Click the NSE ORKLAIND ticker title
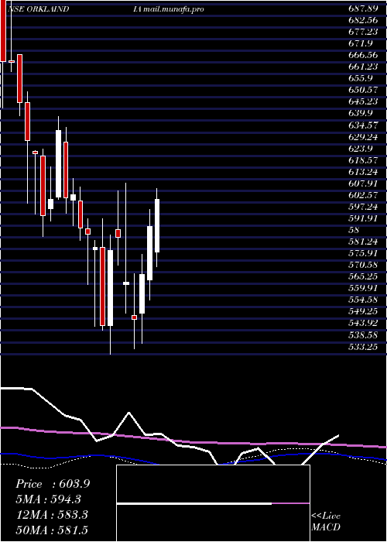 coord(38,9)
